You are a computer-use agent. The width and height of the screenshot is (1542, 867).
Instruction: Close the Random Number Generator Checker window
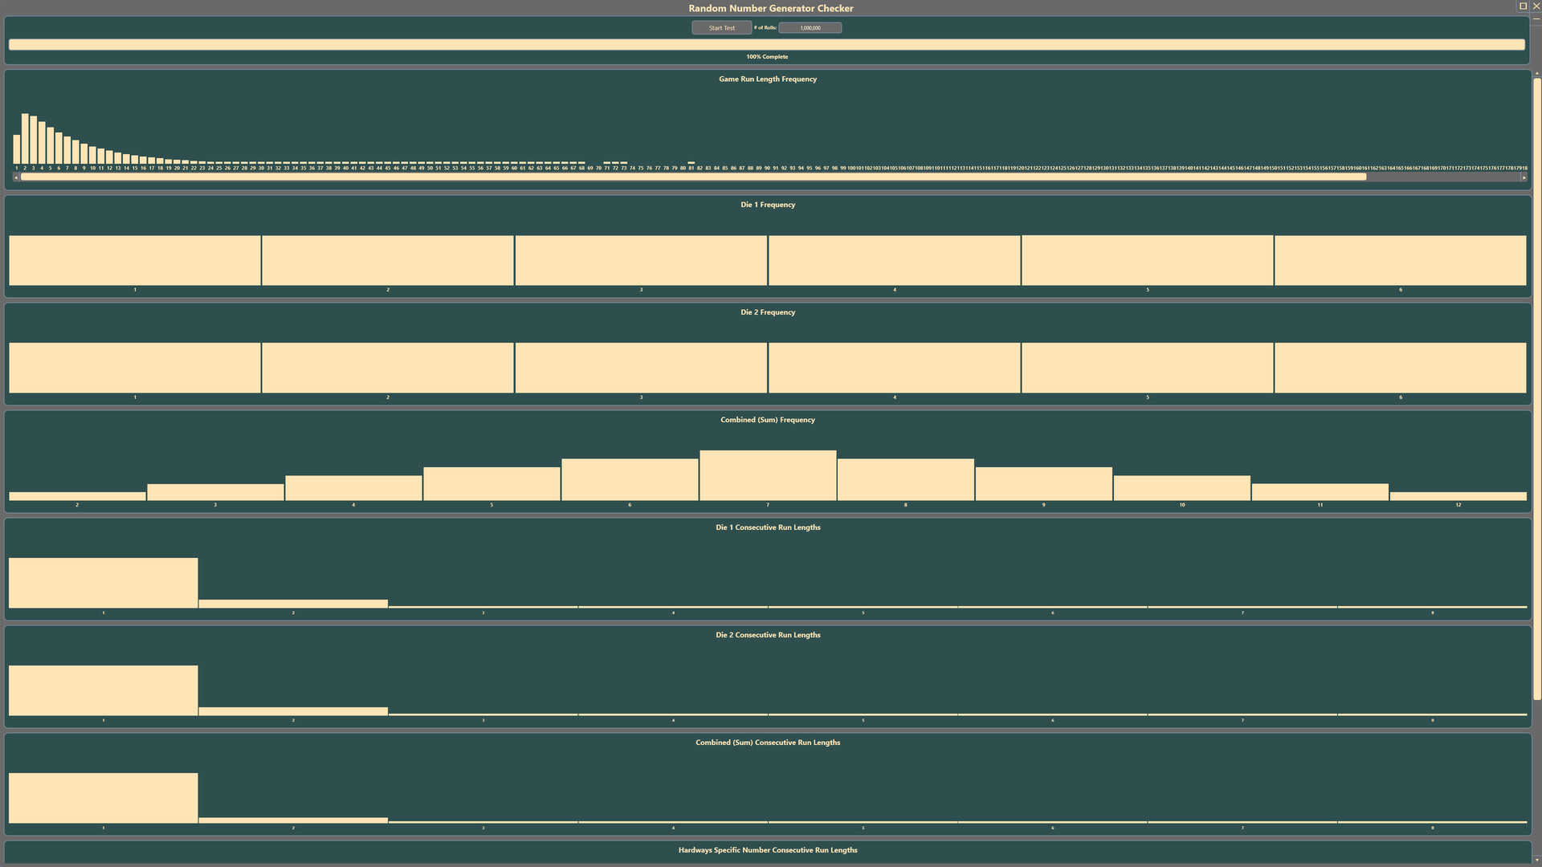coord(1536,6)
